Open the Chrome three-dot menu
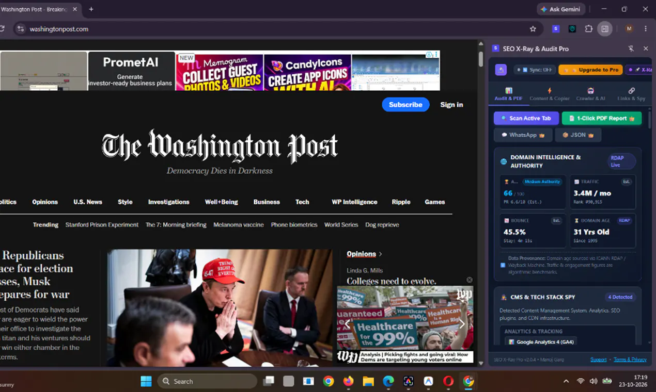 [x=646, y=29]
